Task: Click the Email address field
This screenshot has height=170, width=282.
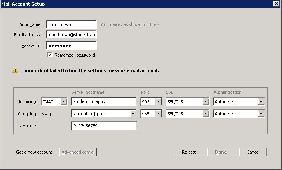Action: coord(71,35)
